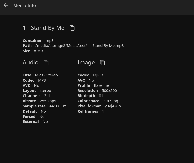Image resolution: width=194 pixels, height=163 pixels.
Task: Click the file path ending in Stand By Me.mp3
Action: pyautogui.click(x=79, y=45)
